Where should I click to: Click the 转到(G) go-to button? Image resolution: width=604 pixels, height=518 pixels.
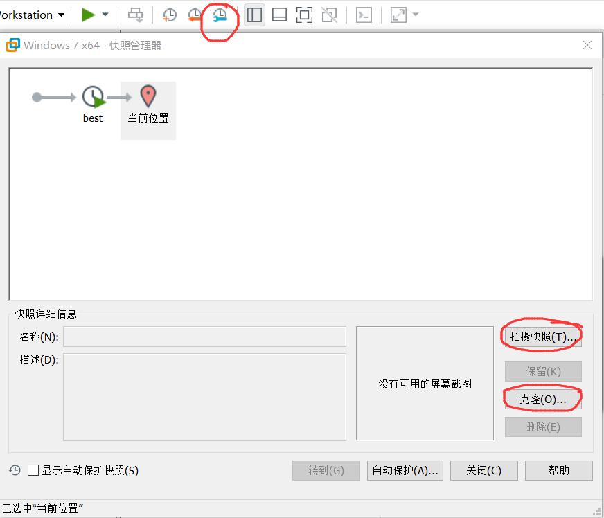click(x=326, y=471)
